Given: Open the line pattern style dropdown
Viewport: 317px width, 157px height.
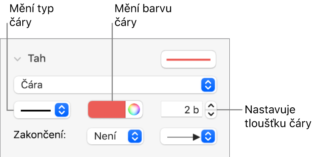Looking at the screenshot, I should click(42, 110).
